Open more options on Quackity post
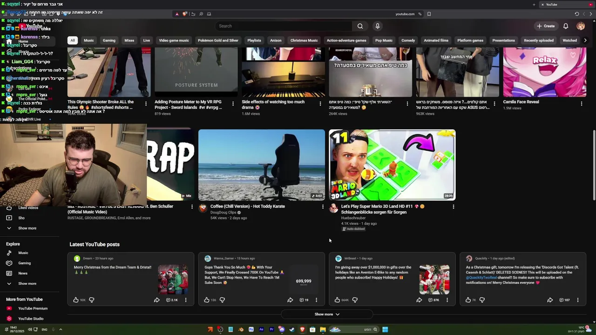The image size is (596, 335). coord(578,300)
